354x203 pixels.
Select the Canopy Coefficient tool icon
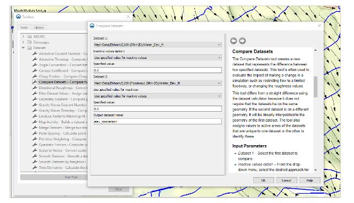(x=35, y=70)
